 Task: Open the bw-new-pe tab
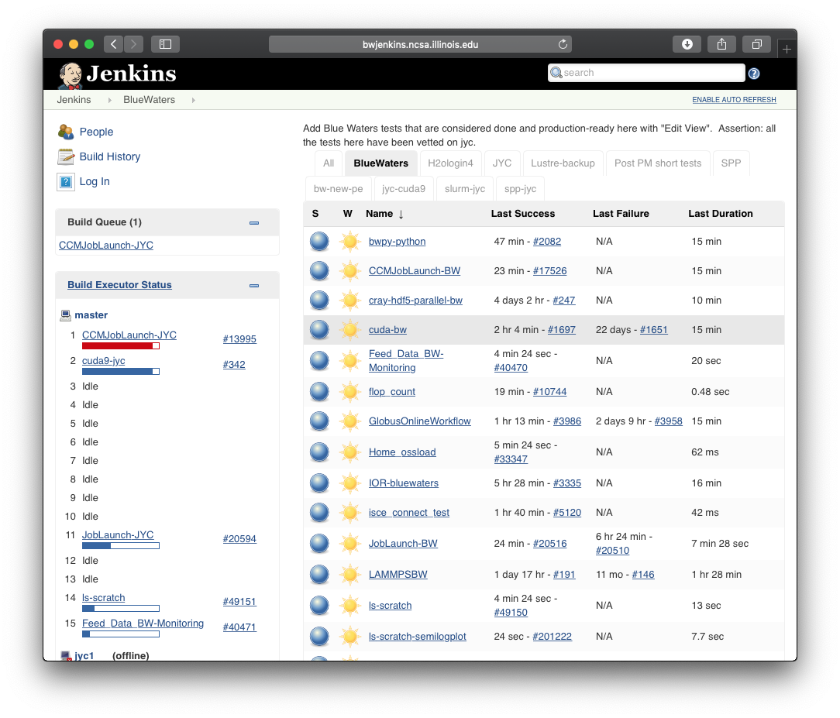pos(338,189)
